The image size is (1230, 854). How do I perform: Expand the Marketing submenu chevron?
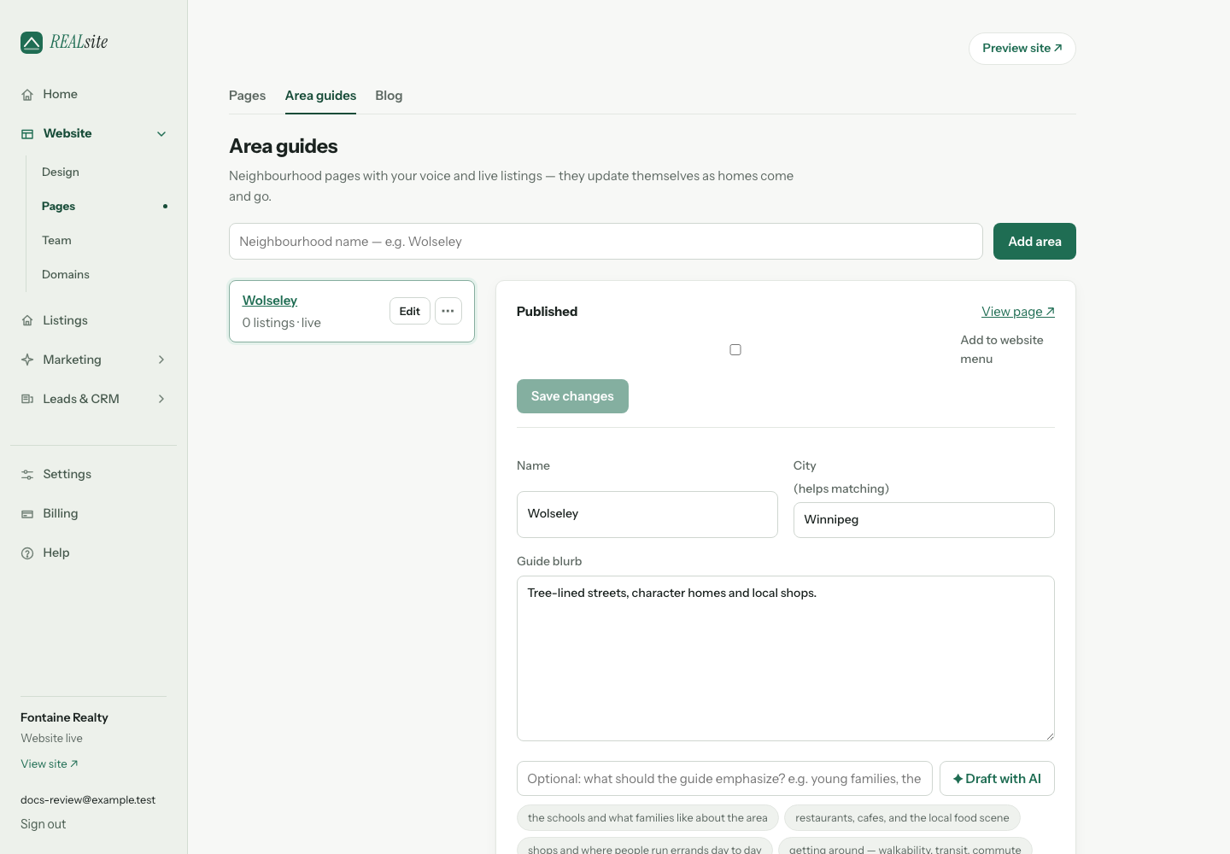click(161, 360)
